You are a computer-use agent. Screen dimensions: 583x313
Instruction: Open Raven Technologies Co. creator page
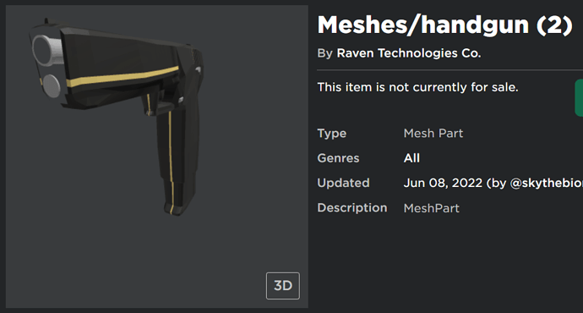tap(409, 53)
